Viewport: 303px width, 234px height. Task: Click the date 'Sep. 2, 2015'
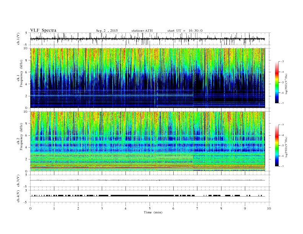click(107, 31)
